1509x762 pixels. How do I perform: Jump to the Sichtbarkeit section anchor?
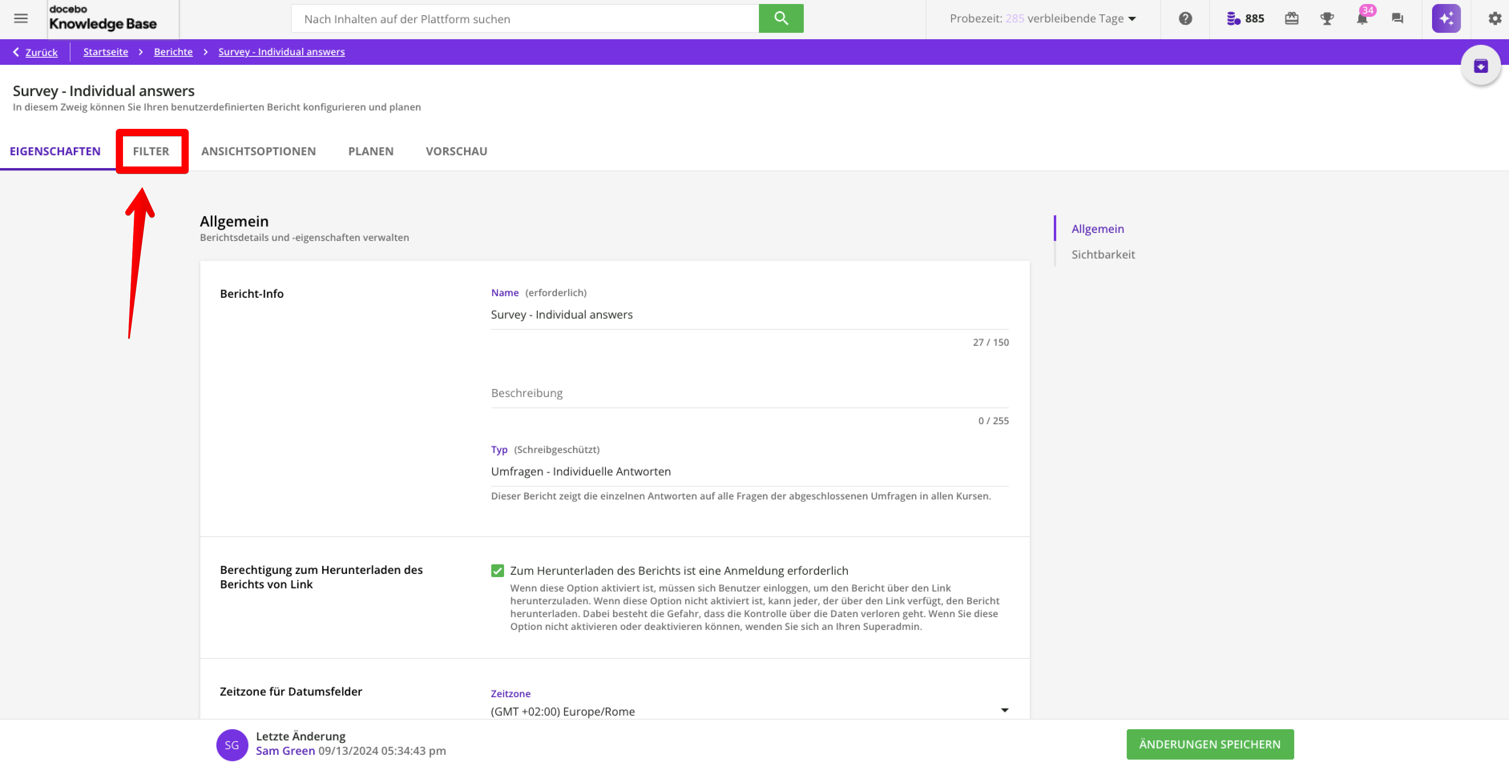point(1102,255)
